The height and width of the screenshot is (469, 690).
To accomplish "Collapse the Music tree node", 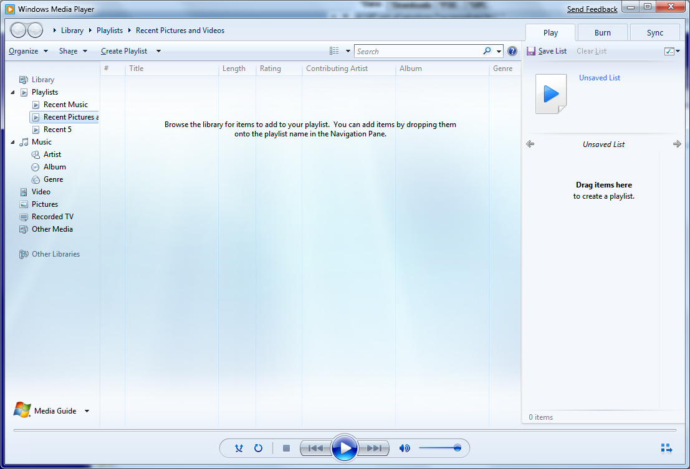I will coord(12,142).
